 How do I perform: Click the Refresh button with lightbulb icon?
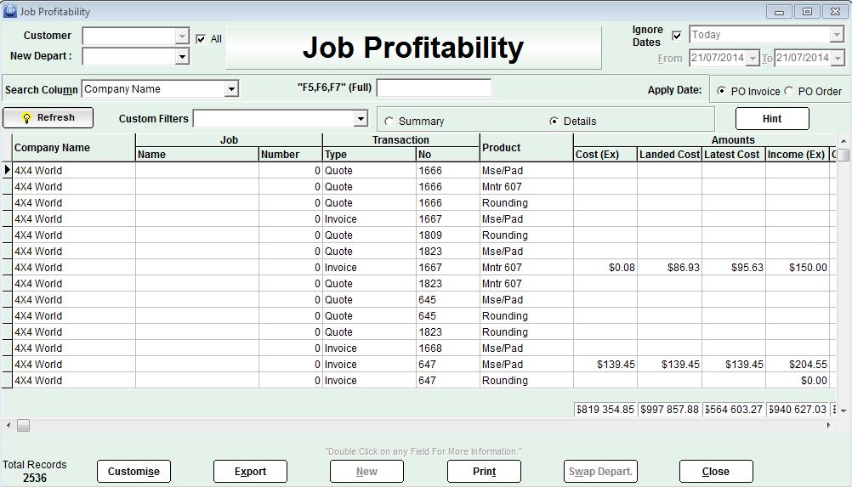48,118
